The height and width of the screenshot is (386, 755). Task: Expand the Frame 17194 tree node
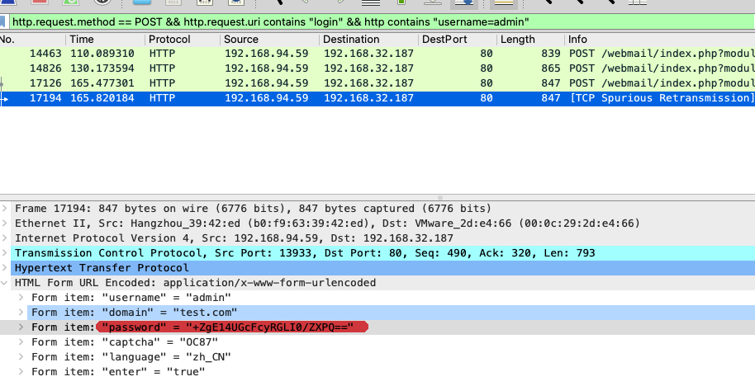point(7,209)
